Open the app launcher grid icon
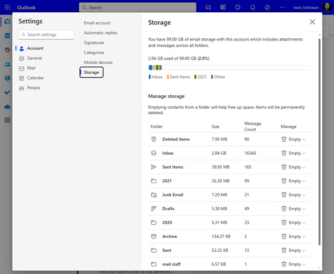The width and height of the screenshot is (334, 274). [7, 7]
